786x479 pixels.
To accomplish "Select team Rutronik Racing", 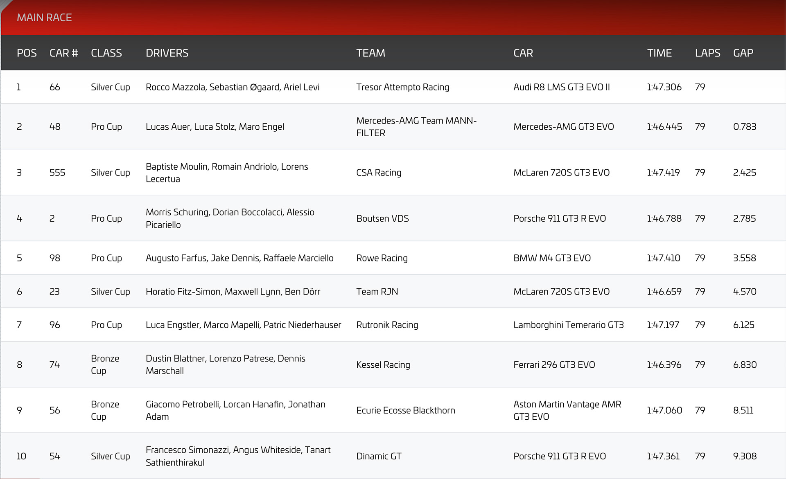I will pyautogui.click(x=387, y=325).
